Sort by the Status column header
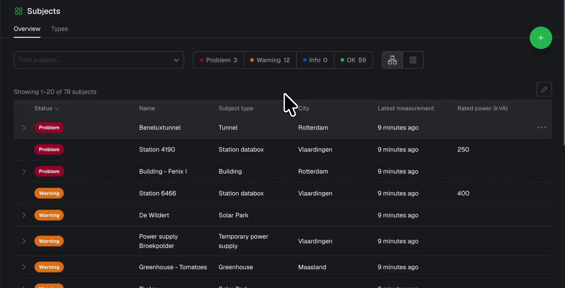565x288 pixels. coord(47,108)
